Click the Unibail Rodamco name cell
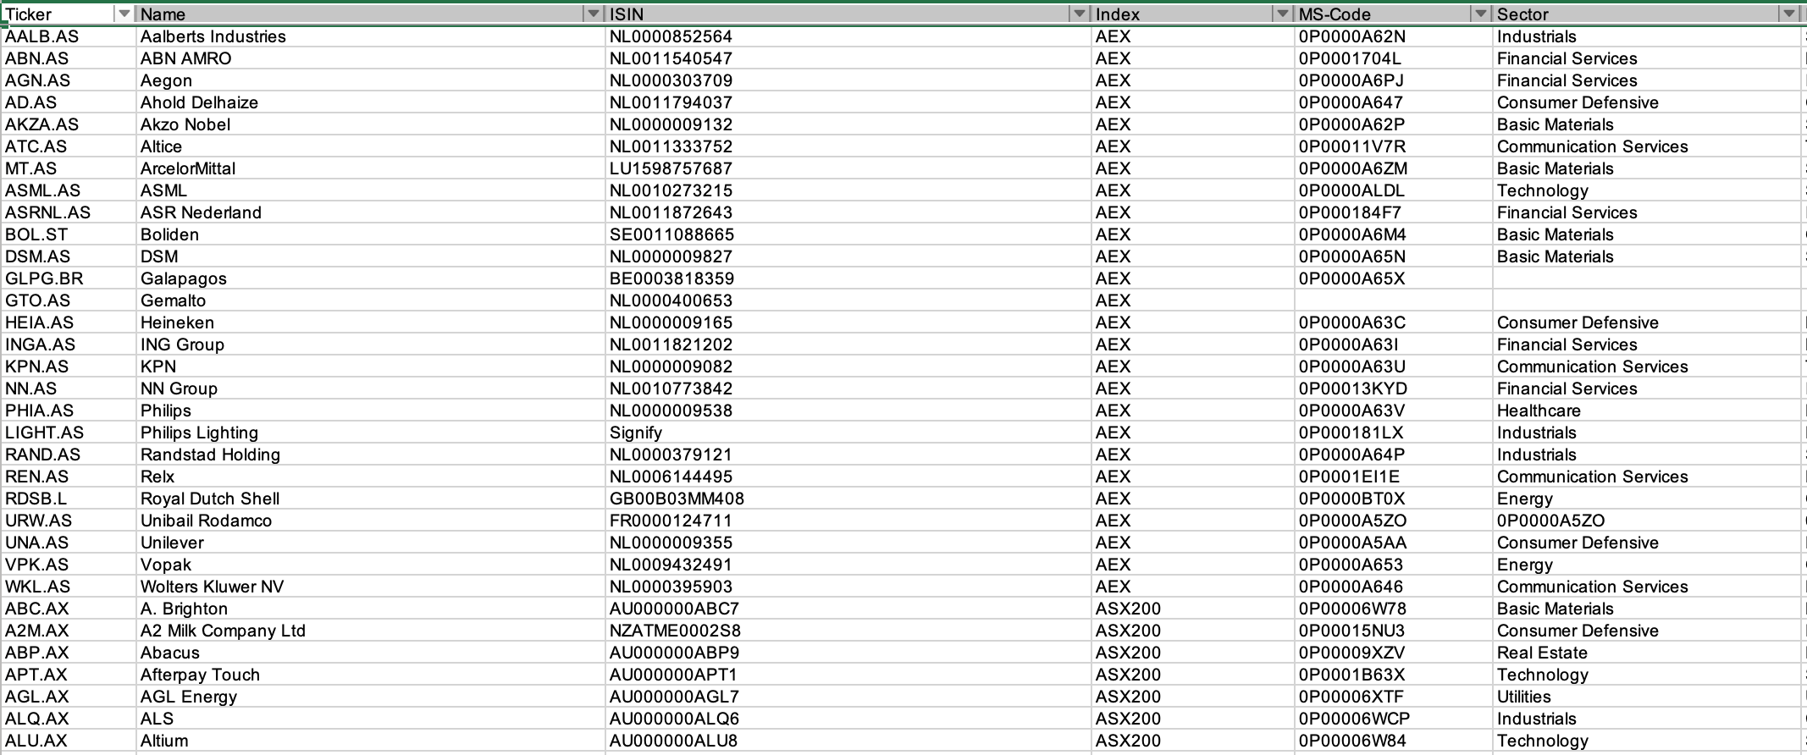The height and width of the screenshot is (755, 1807). coord(371,521)
